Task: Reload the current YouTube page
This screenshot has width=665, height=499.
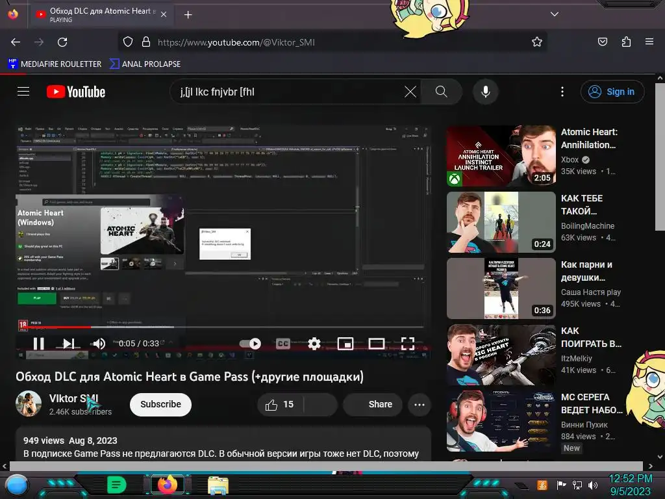Action: (62, 42)
